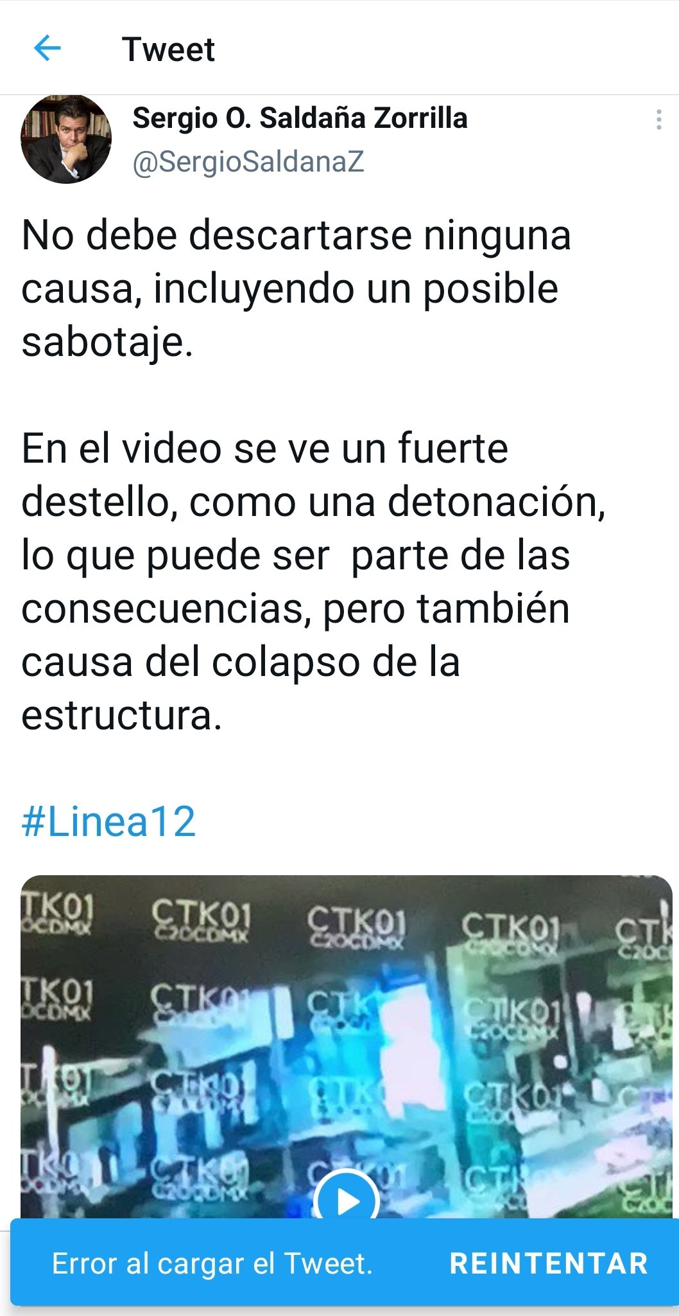Tap the phrase 'colapso de la' in tweet
679x1316 pixels.
tap(336, 662)
